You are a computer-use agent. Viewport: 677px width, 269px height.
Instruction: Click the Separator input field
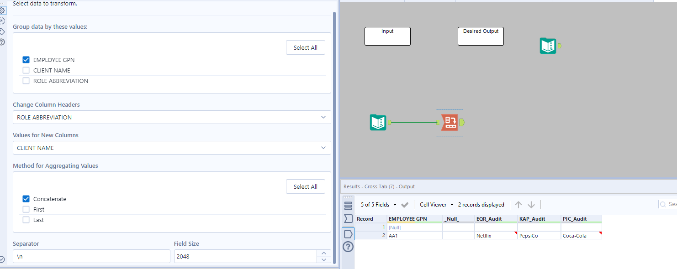tap(91, 256)
